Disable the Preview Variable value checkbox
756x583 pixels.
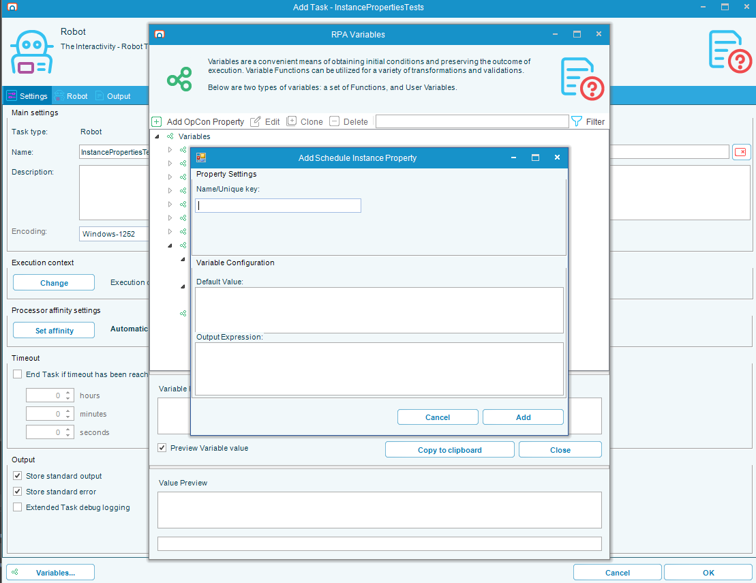click(x=162, y=447)
